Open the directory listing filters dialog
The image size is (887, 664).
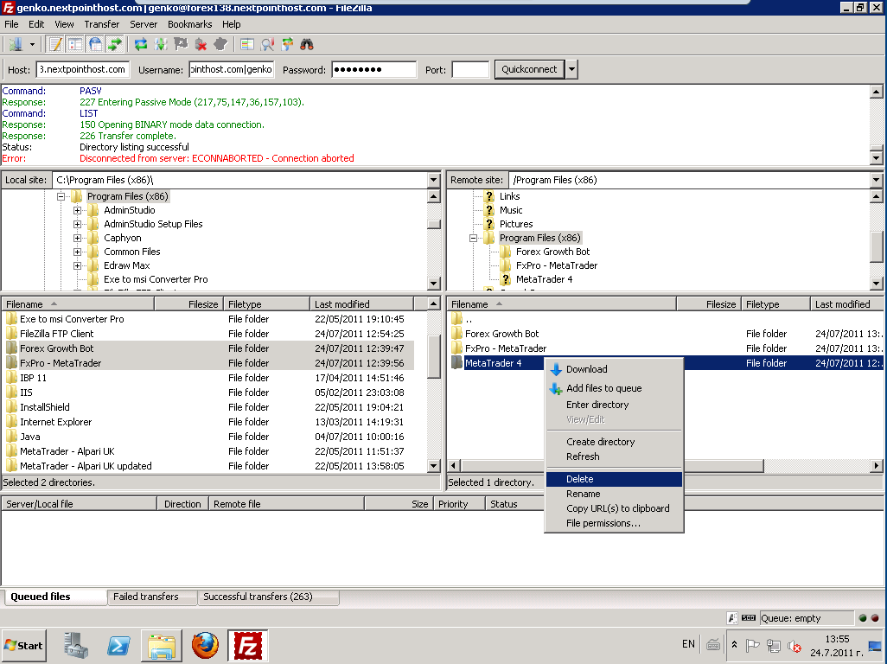pos(247,44)
